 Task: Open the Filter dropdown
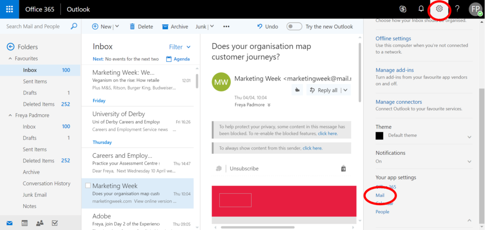coord(180,47)
